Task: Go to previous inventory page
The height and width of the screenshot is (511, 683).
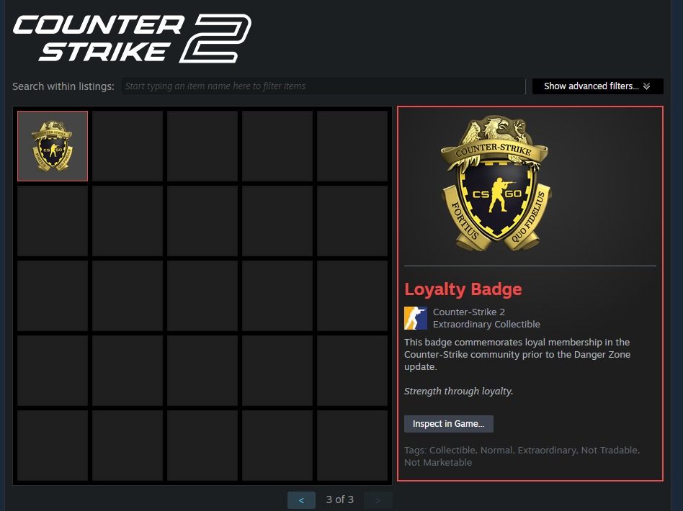Action: tap(301, 500)
